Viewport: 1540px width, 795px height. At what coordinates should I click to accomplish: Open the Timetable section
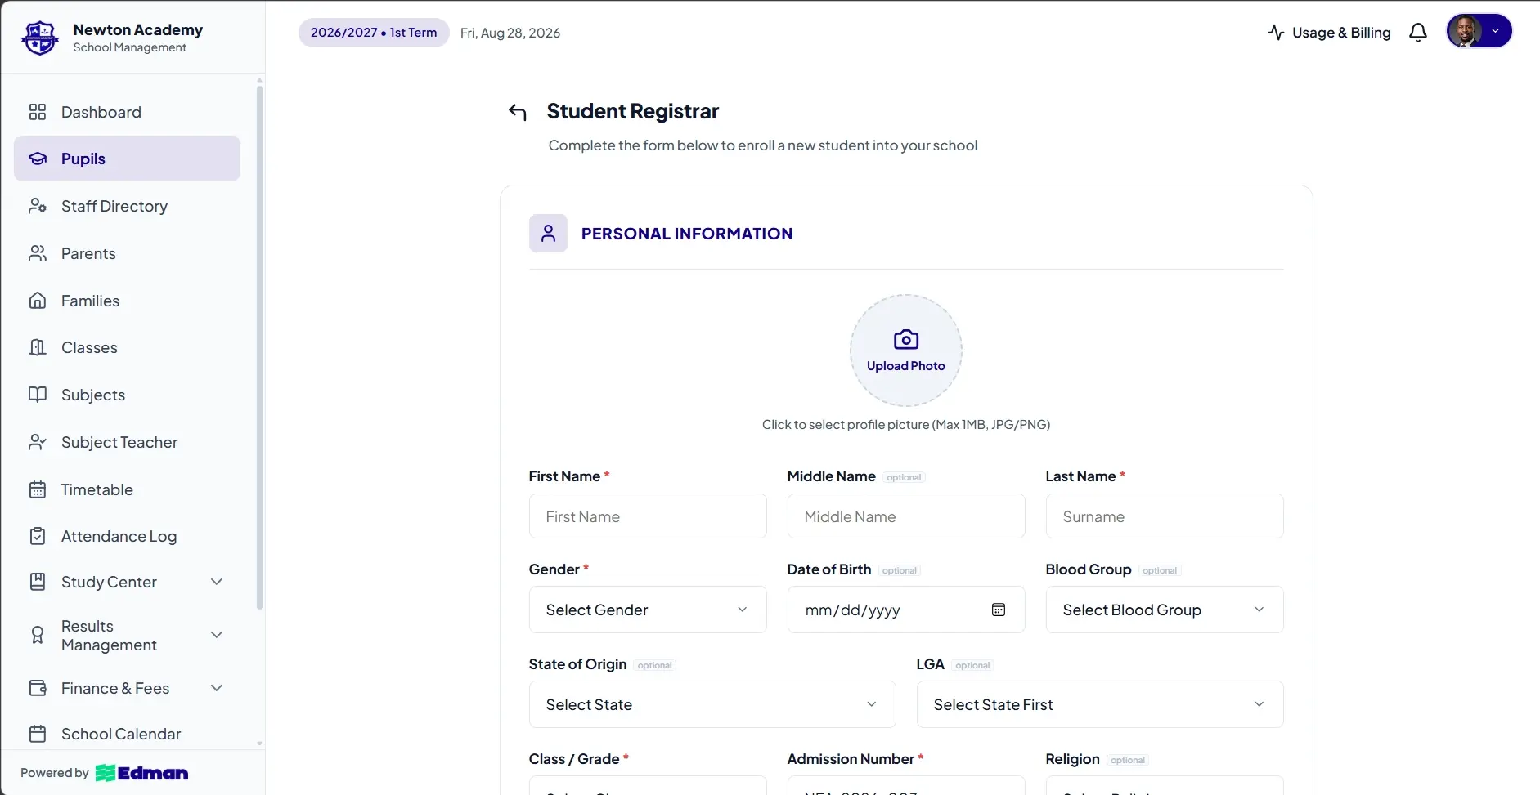[127, 489]
